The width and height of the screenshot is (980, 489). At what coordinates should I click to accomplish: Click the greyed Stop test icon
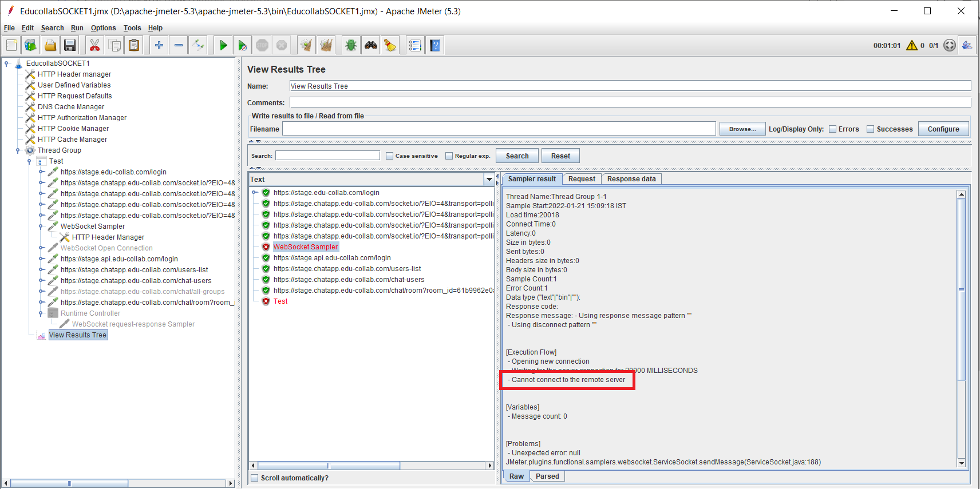(x=262, y=45)
